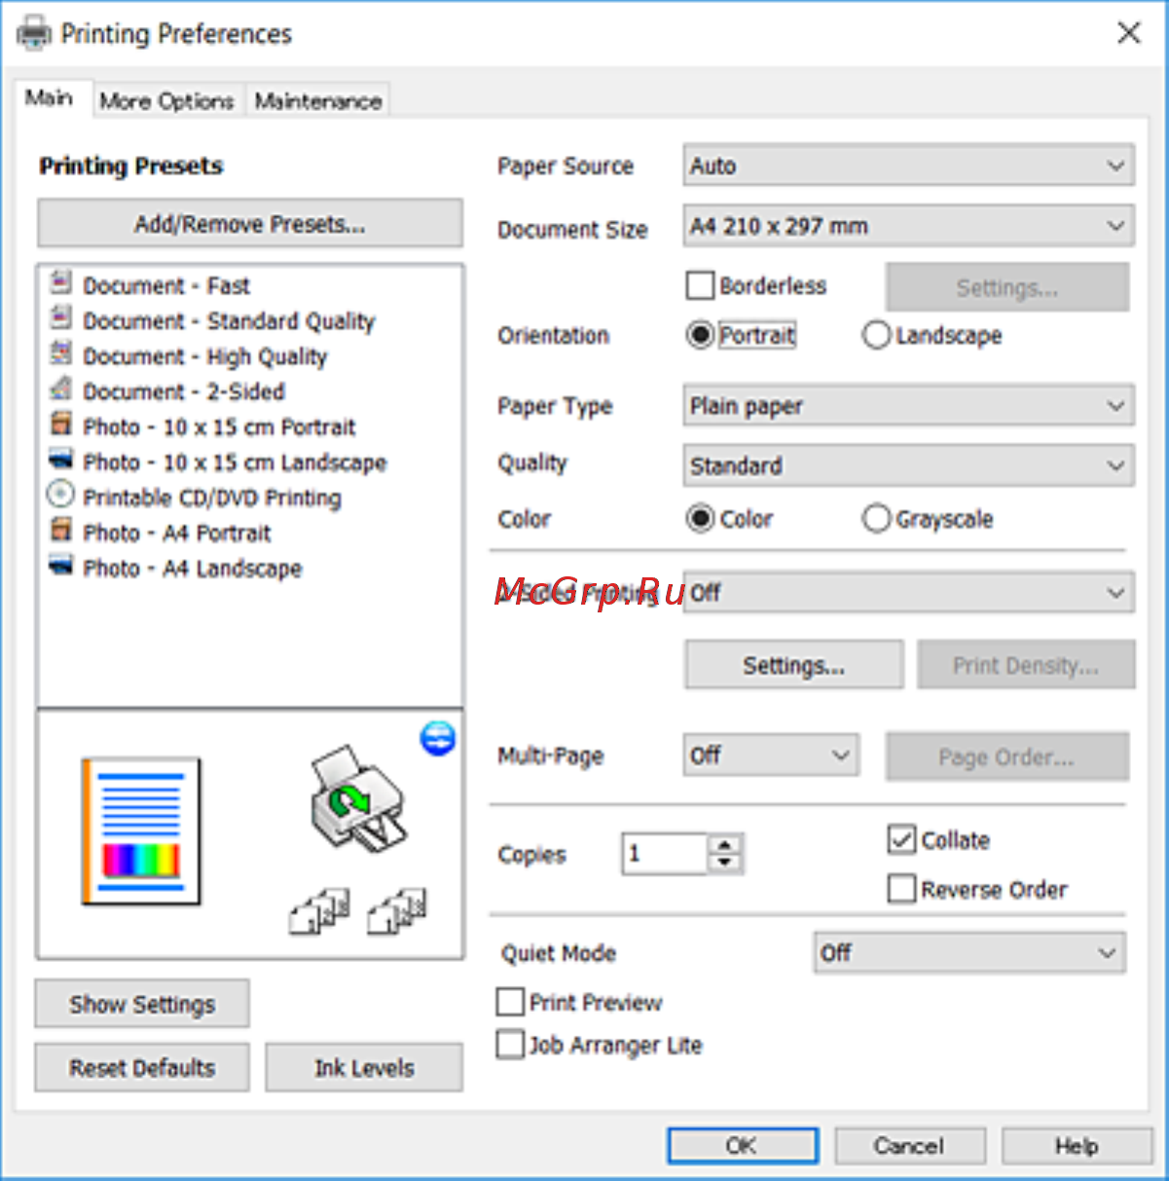Open the Paper Source dropdown
The width and height of the screenshot is (1169, 1181).
pos(907,166)
